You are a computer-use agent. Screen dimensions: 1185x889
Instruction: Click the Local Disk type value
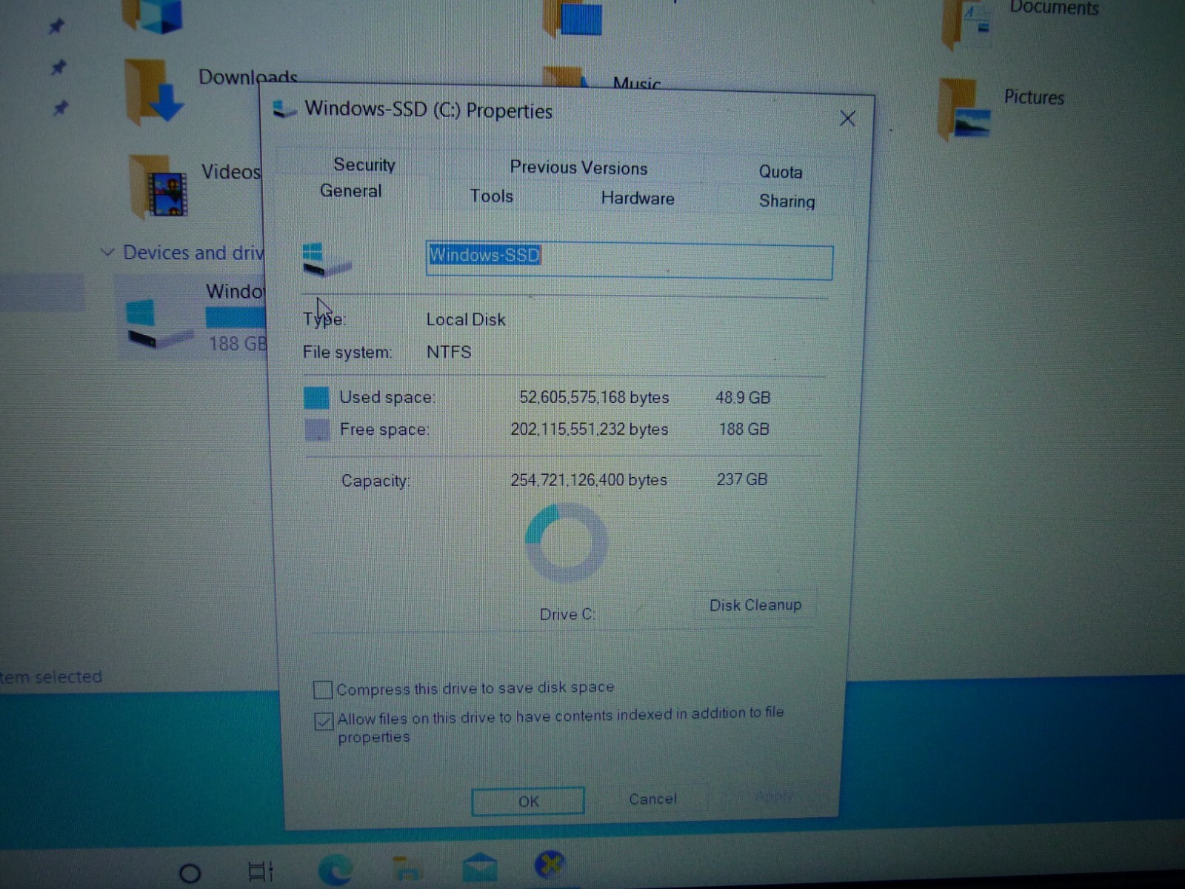click(466, 320)
